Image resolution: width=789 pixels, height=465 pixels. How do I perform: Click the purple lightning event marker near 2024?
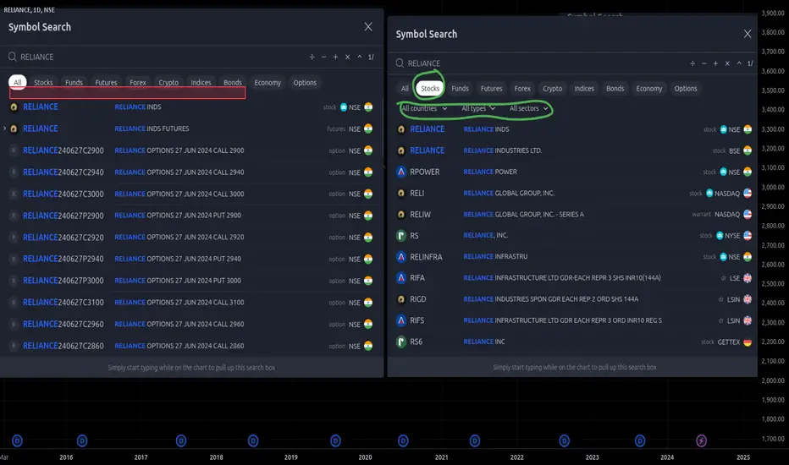tap(701, 440)
